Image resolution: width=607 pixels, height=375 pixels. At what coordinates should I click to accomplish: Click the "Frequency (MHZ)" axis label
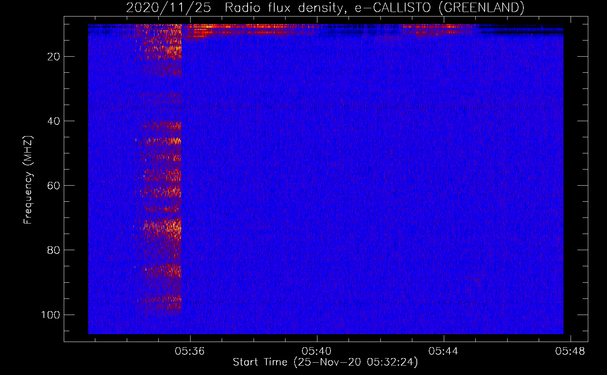coord(28,180)
